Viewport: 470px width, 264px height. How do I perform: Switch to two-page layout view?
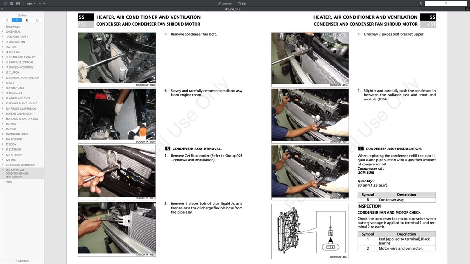17,3
